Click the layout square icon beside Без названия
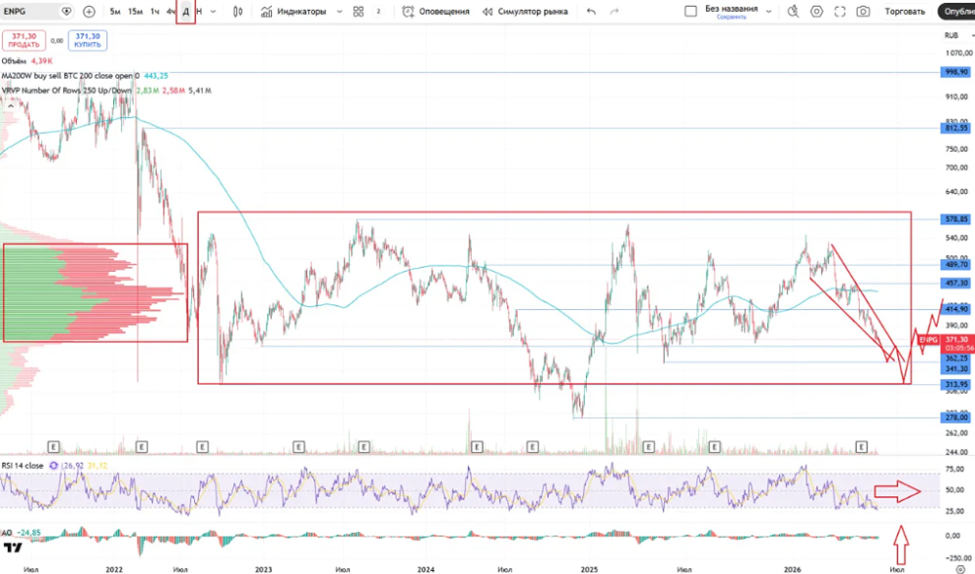The image size is (975, 574). coord(690,11)
